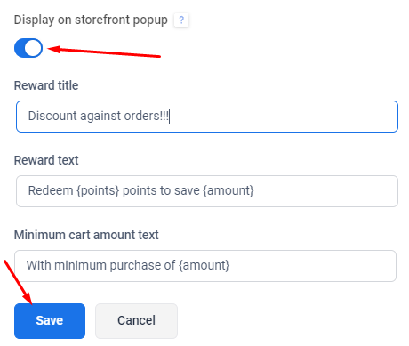Click the white knob of the popup toggle
Screen dimensions: 409x346
[33, 48]
